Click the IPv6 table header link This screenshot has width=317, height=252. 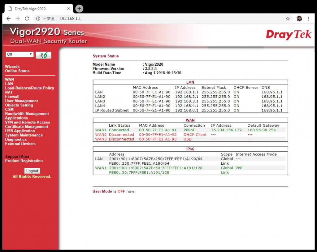point(190,149)
